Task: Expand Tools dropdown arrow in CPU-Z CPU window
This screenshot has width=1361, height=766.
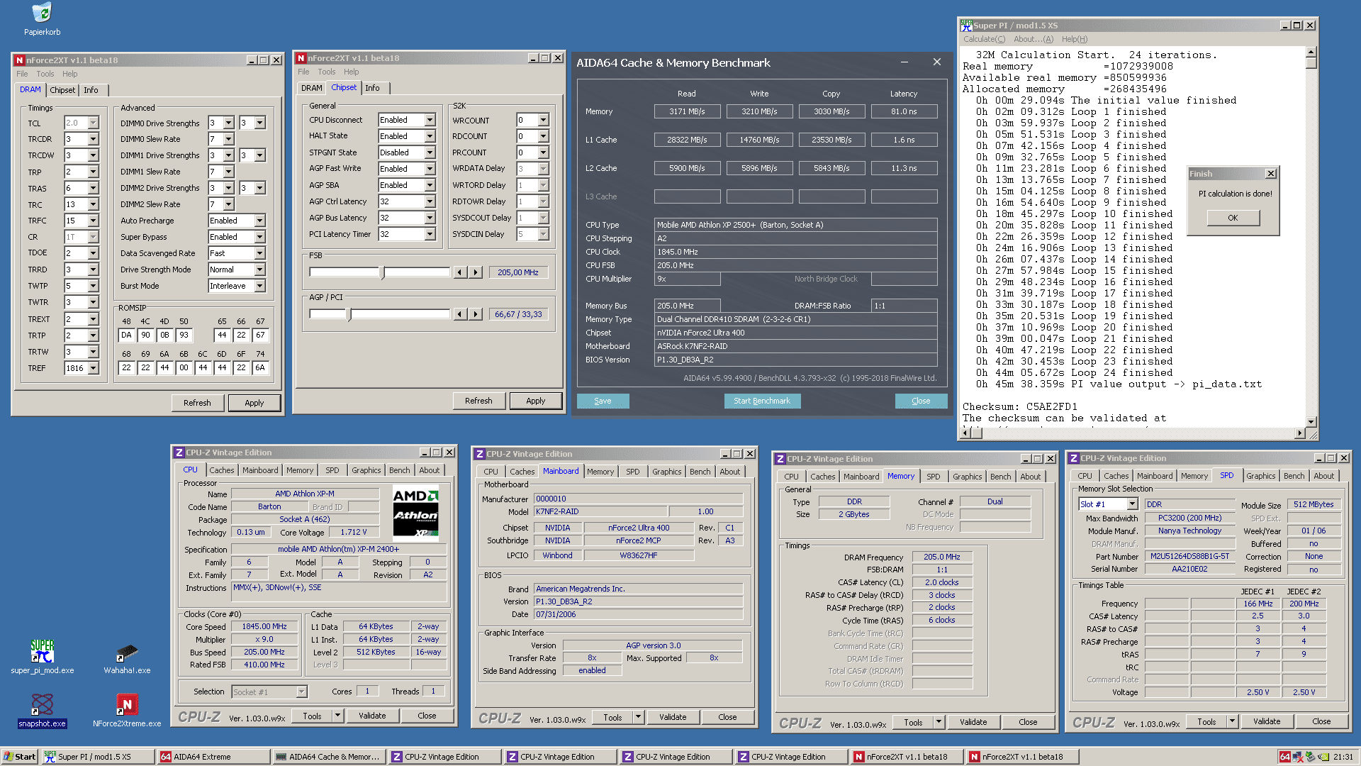Action: [x=337, y=716]
